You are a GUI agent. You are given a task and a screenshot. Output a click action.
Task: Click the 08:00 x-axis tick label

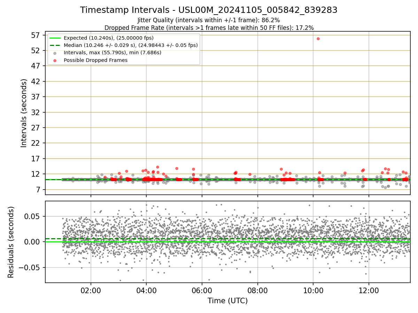point(258,290)
